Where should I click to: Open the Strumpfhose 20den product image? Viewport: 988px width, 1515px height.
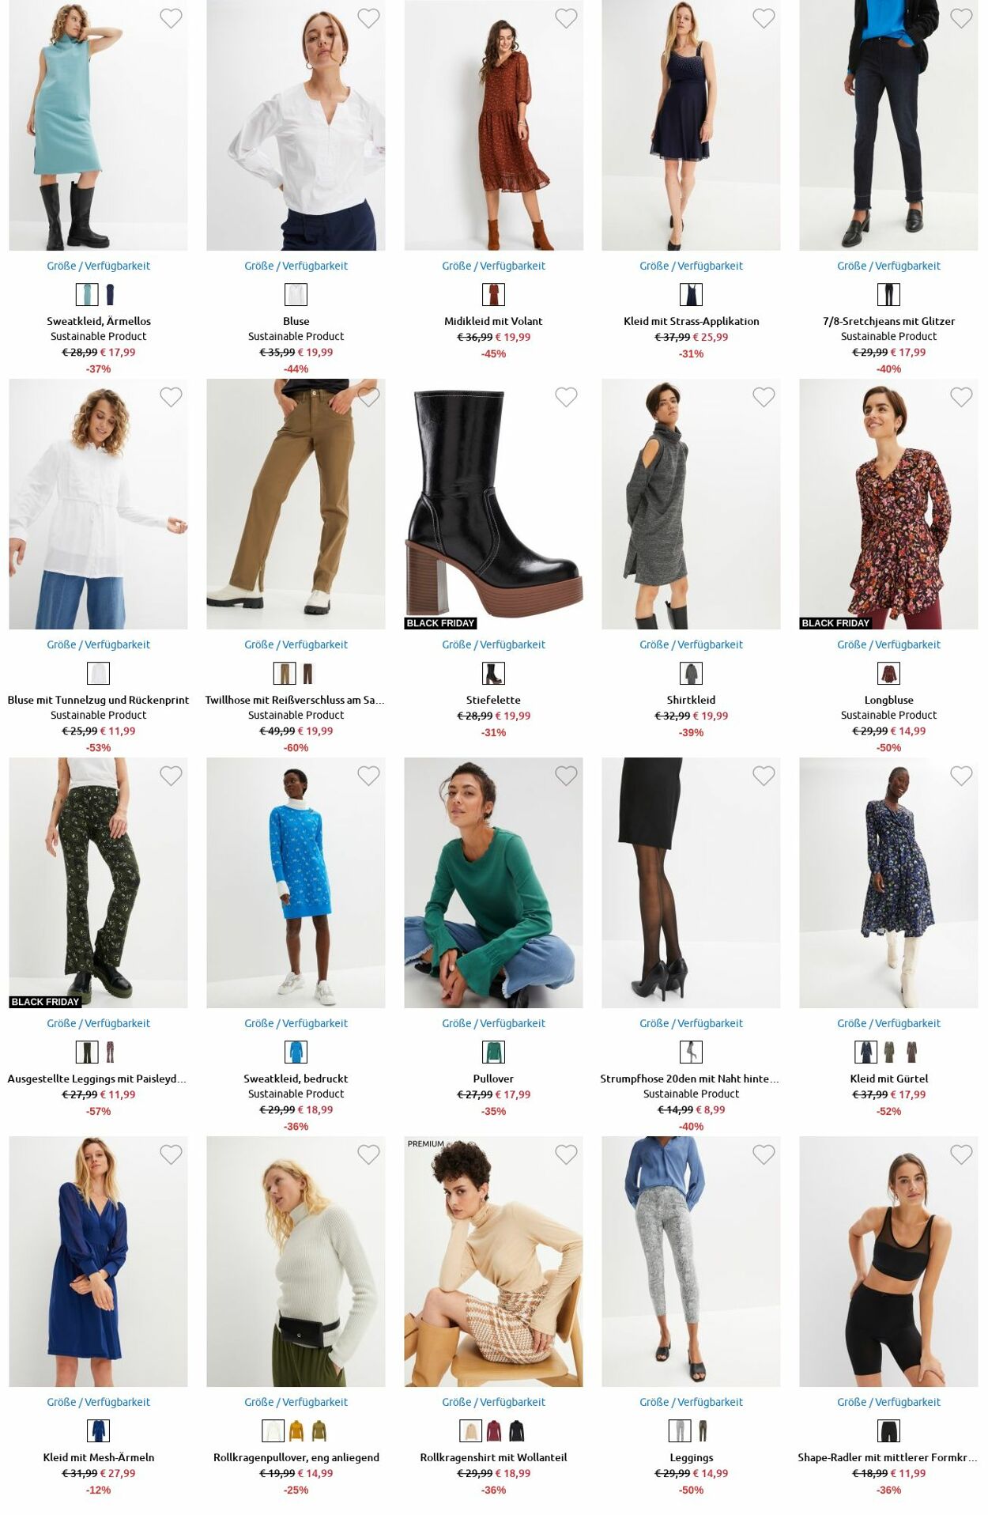point(691,882)
